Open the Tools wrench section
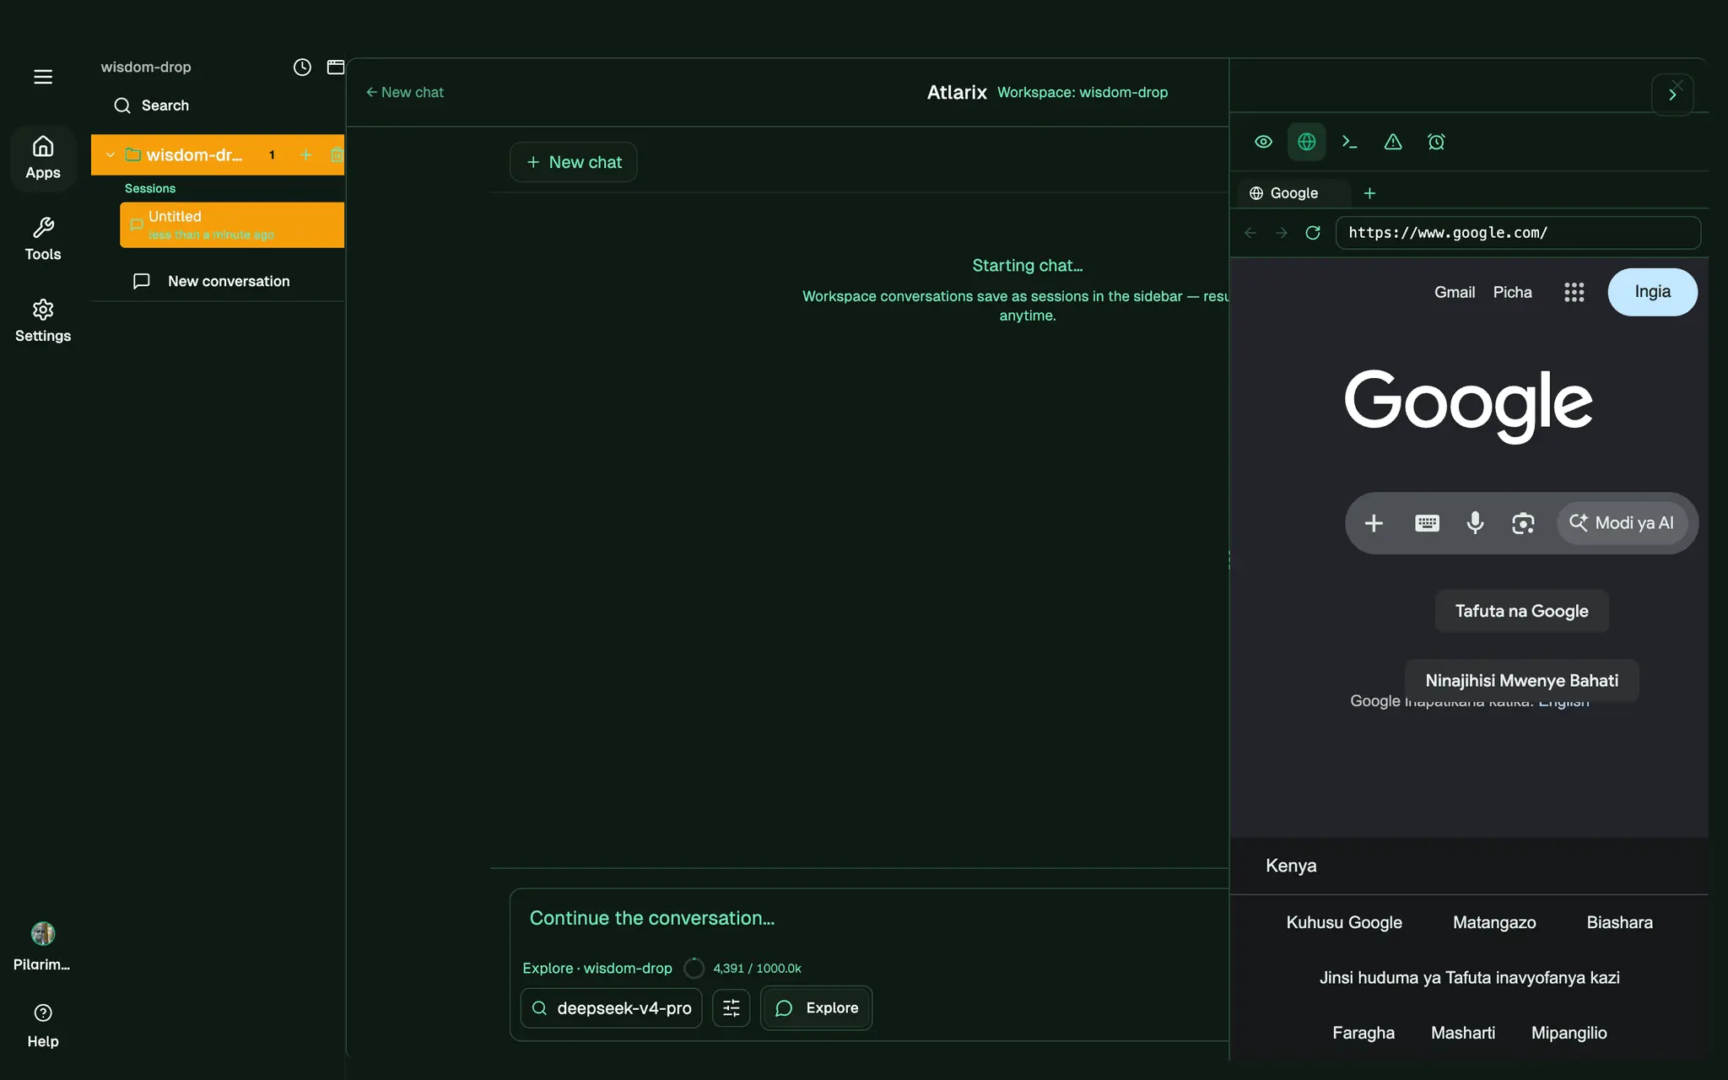 [x=43, y=240]
